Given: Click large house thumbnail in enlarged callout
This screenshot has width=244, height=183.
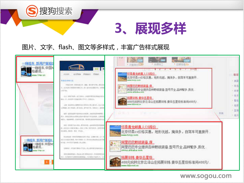Looking at the screenshot, I should tap(115, 161).
